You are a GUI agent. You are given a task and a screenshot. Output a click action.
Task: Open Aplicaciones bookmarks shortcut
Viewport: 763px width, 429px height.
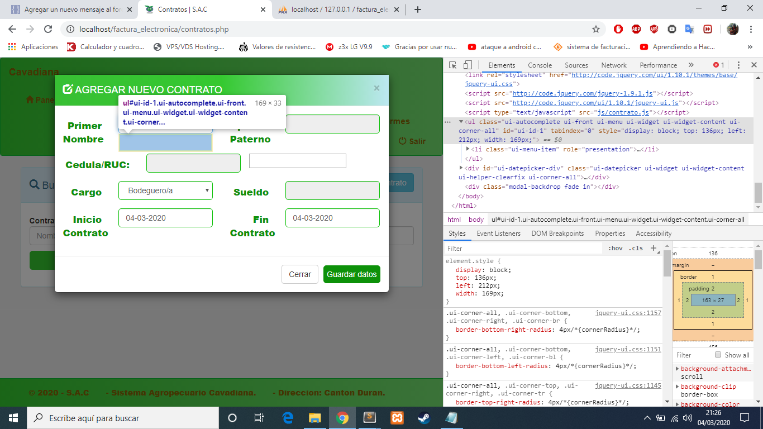(x=33, y=47)
